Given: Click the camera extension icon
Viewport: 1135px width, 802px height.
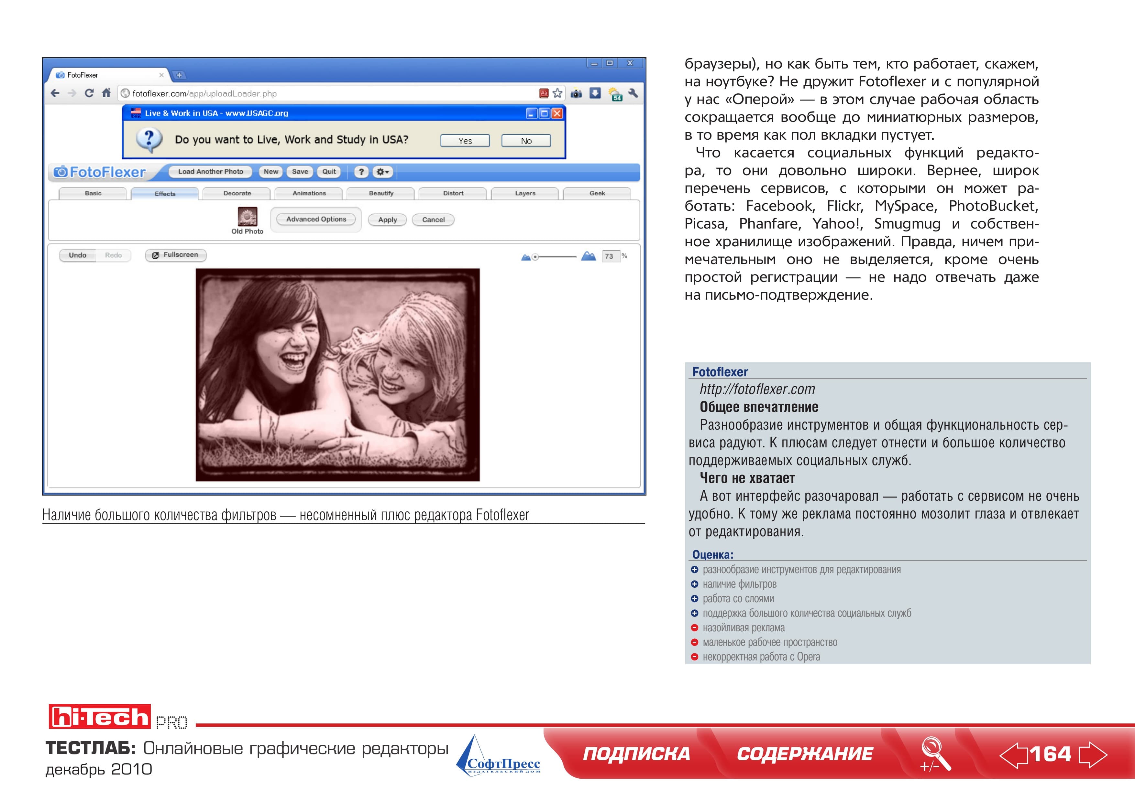Looking at the screenshot, I should (577, 93).
